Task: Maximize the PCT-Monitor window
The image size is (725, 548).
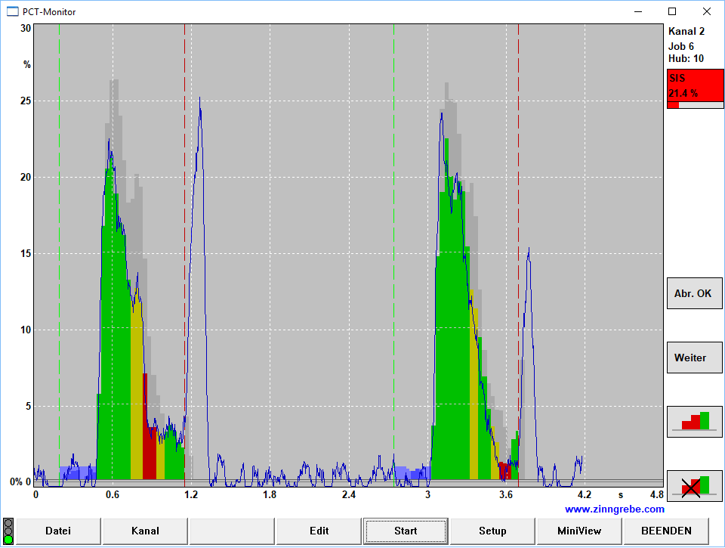Action: [x=672, y=11]
